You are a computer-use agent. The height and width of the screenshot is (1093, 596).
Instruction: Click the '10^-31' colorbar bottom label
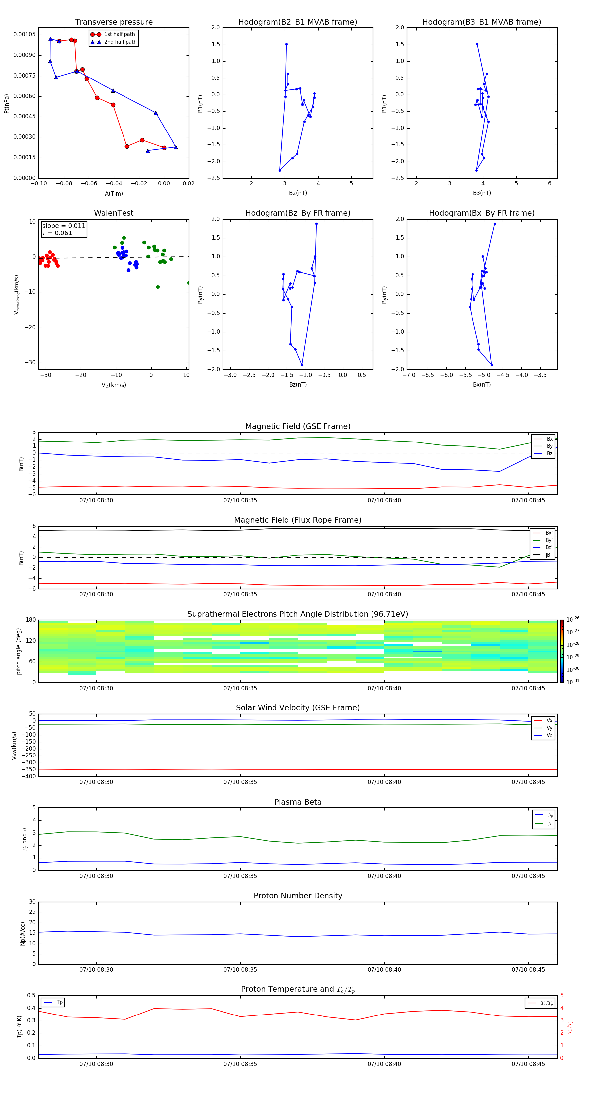click(x=573, y=682)
